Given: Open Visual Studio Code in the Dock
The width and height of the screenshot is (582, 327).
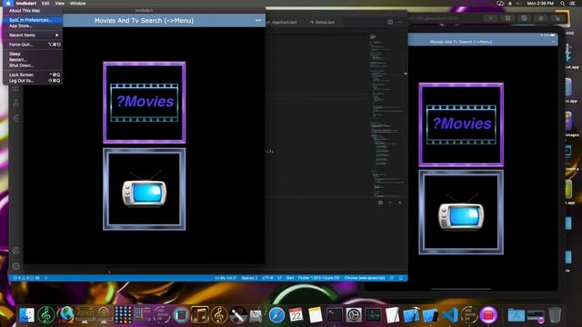Looking at the screenshot, I should [450, 315].
